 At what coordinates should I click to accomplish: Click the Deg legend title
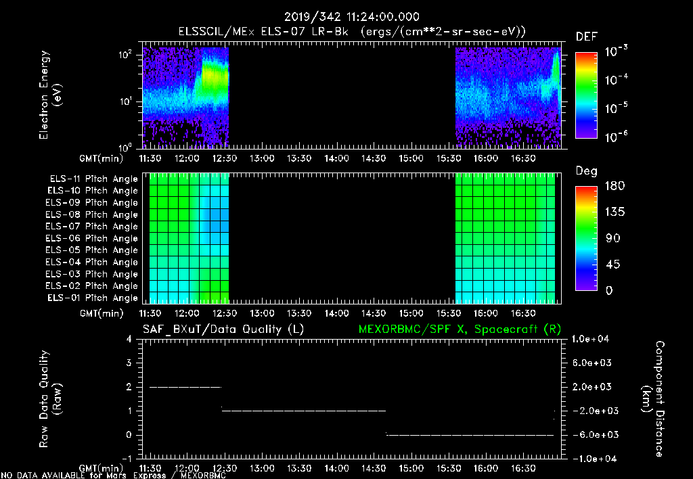pyautogui.click(x=587, y=171)
